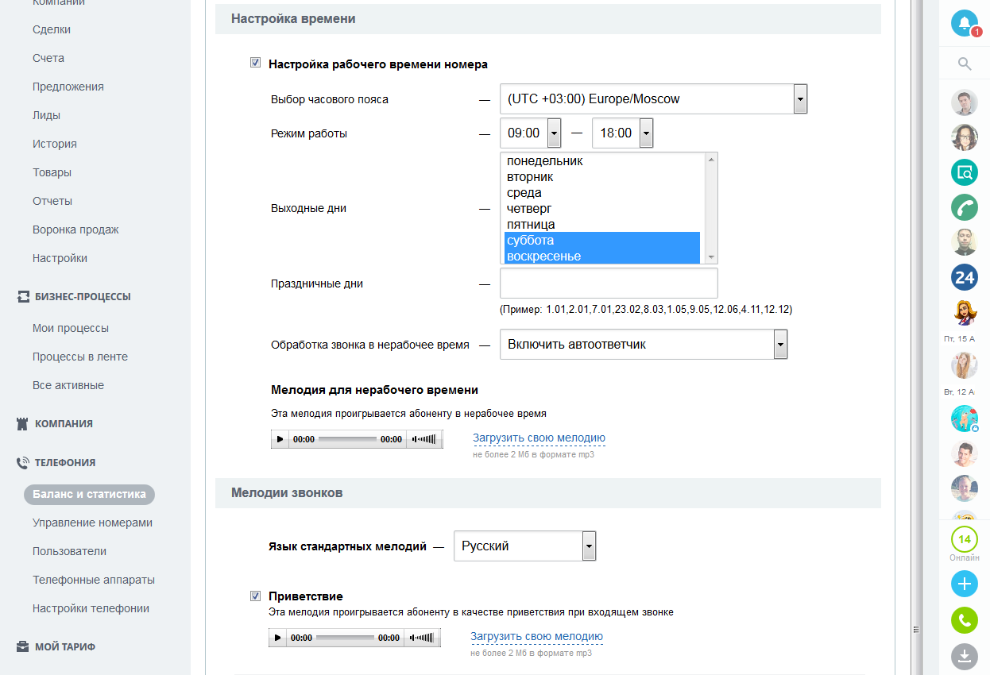Click the Телефония section phone icon
This screenshot has height=675, width=990.
(23, 462)
